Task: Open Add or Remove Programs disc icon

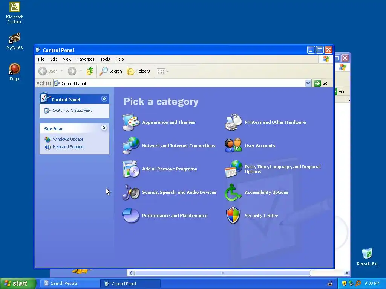Action: click(x=131, y=169)
